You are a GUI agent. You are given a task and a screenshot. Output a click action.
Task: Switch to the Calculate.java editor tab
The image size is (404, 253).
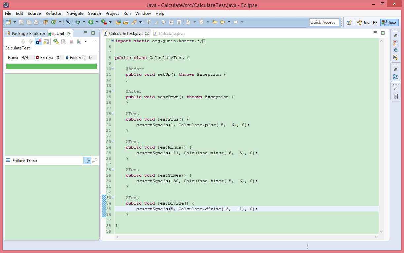point(169,33)
